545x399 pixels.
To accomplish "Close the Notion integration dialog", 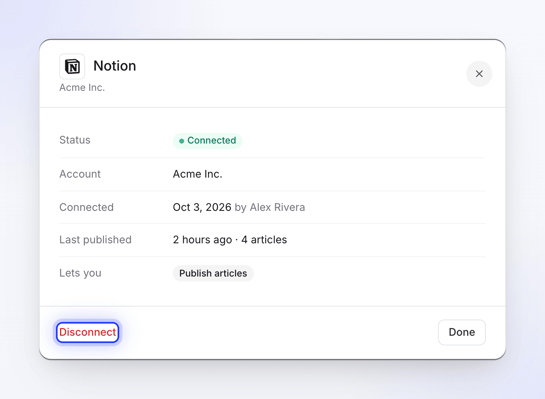I will coord(479,74).
